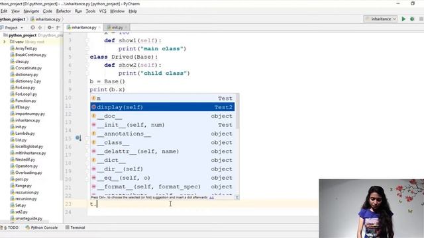Click the pi icon in completion popup footer

click(237, 198)
